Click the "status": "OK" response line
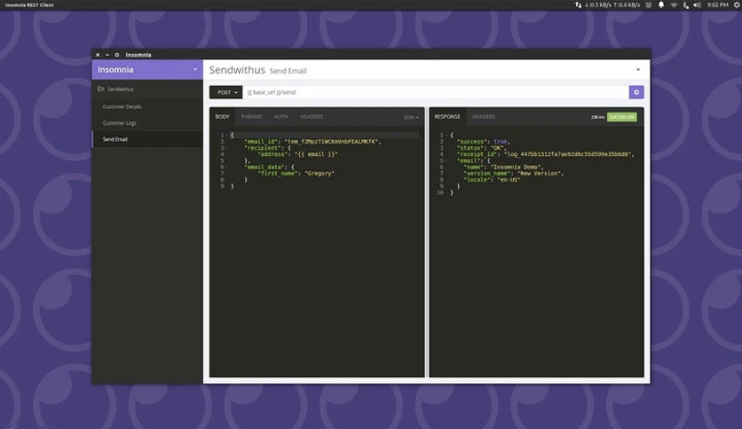The image size is (742, 429). [481, 148]
